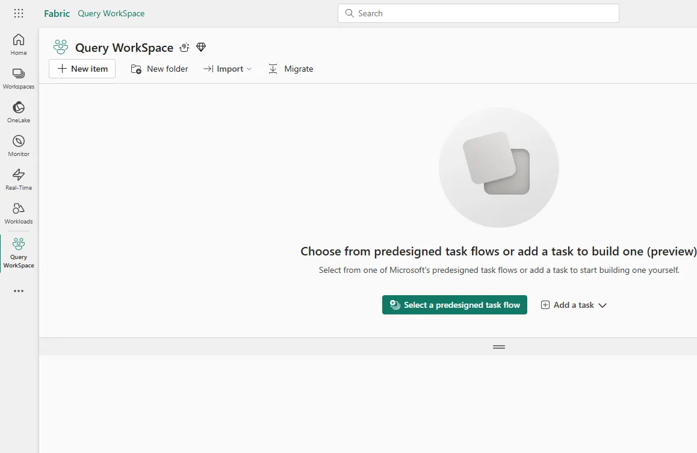
Task: Open the Home page in the sidebar
Action: click(x=18, y=43)
